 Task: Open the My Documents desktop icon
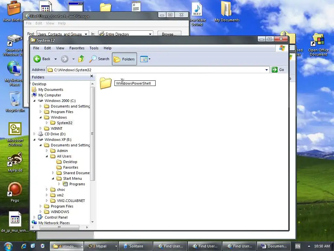pyautogui.click(x=227, y=12)
